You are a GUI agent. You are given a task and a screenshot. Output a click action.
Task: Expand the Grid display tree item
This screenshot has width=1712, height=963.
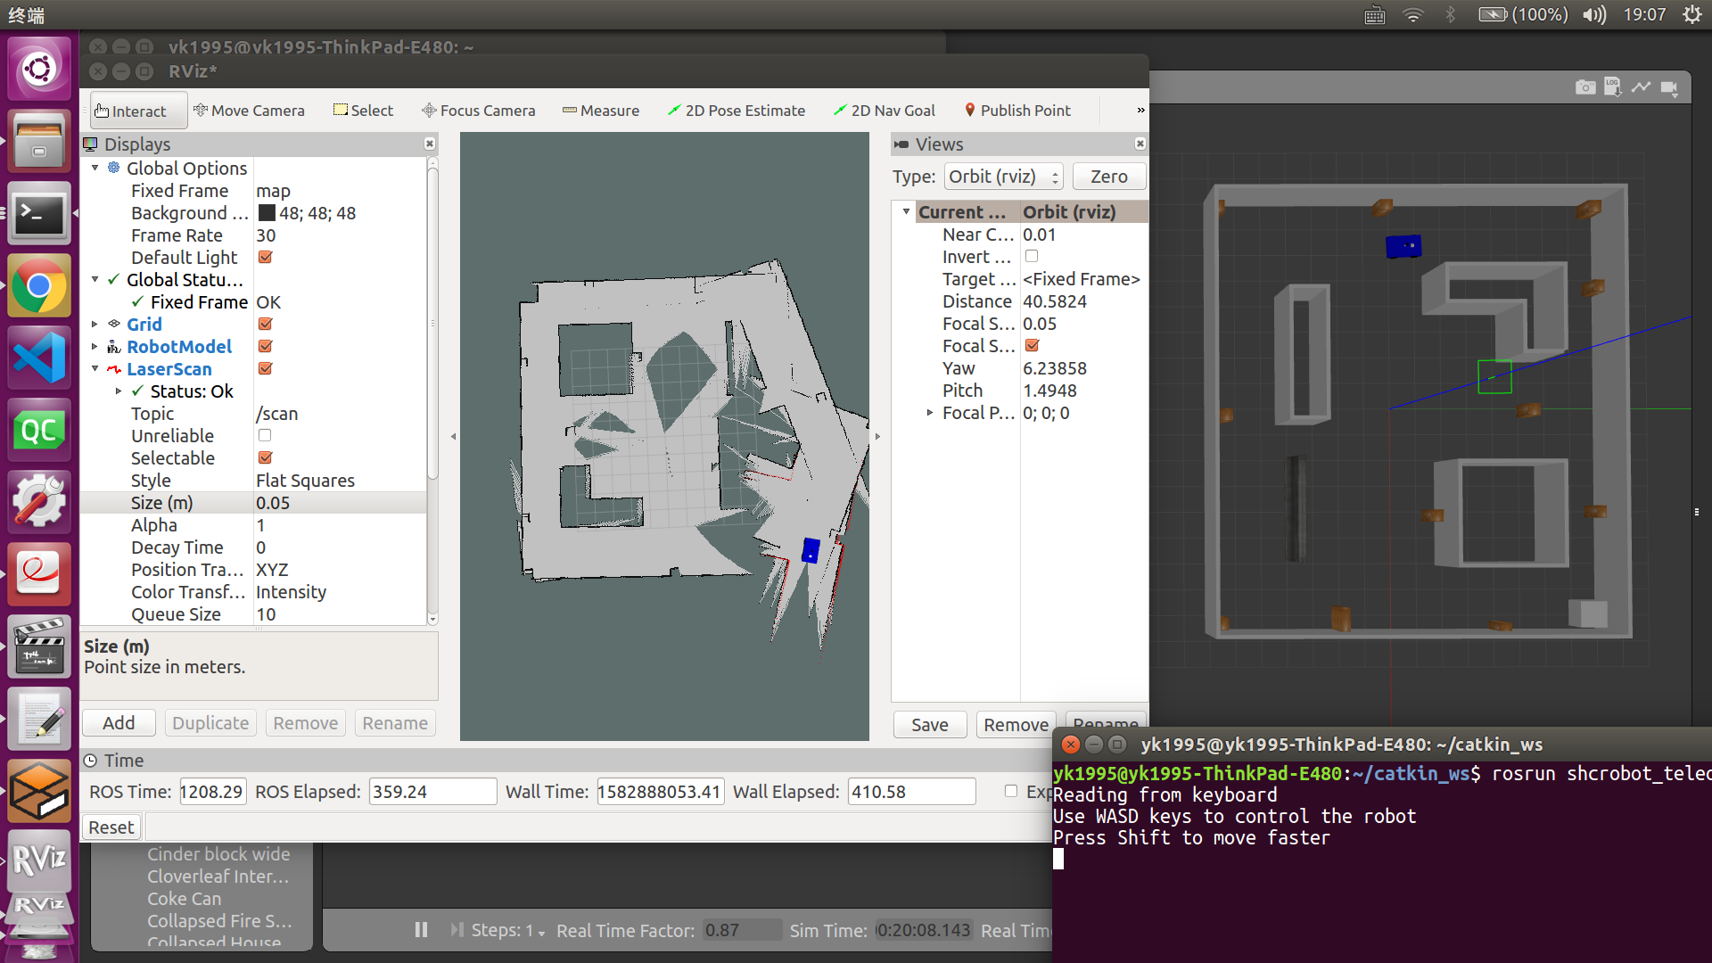pos(95,325)
